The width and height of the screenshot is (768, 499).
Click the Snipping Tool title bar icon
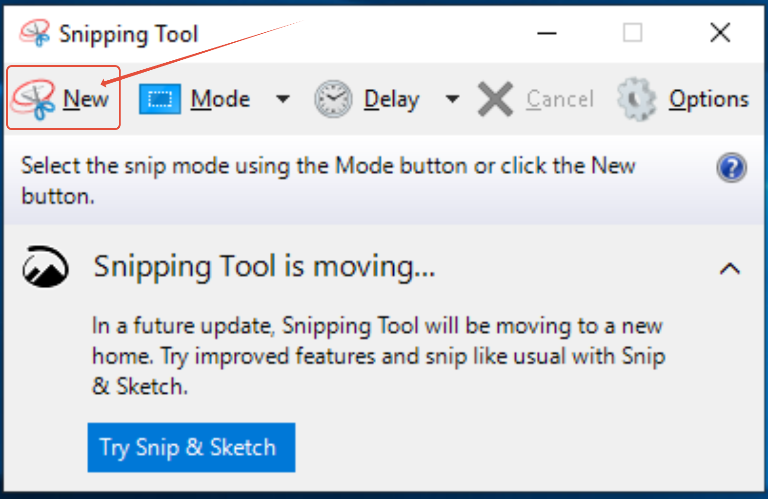point(35,33)
